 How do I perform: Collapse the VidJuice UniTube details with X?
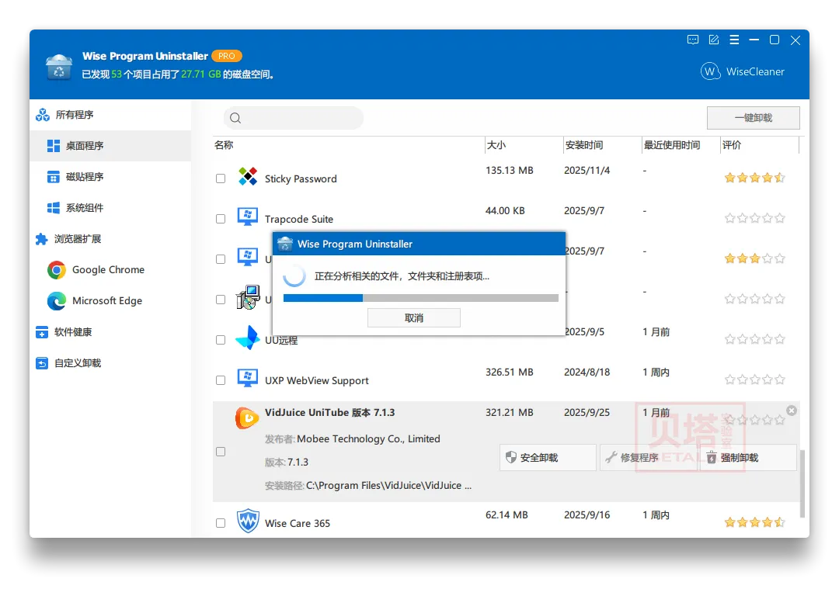pyautogui.click(x=792, y=411)
